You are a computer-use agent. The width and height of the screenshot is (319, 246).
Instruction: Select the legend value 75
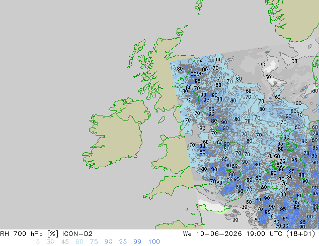pyautogui.click(x=94, y=242)
